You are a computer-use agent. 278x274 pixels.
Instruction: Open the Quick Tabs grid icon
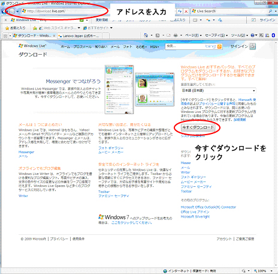5,36
